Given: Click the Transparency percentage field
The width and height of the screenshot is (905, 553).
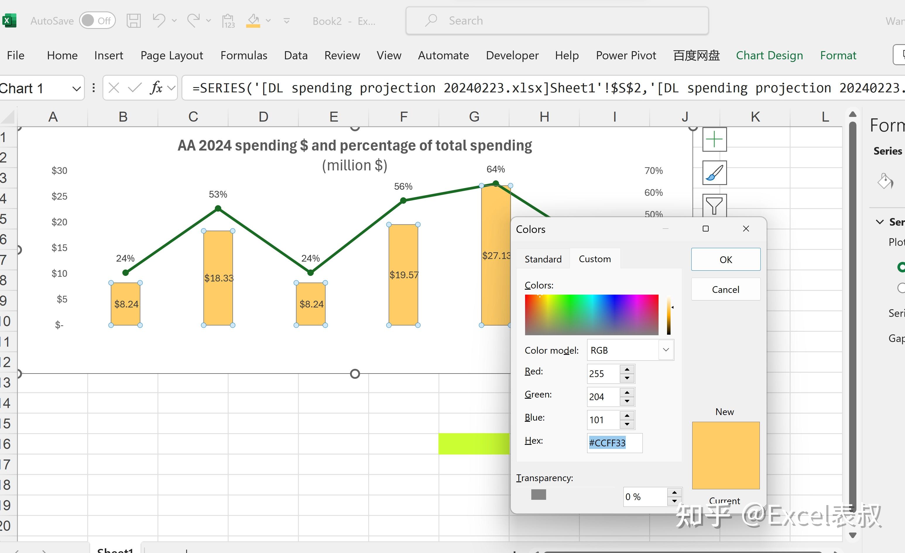Looking at the screenshot, I should (645, 497).
